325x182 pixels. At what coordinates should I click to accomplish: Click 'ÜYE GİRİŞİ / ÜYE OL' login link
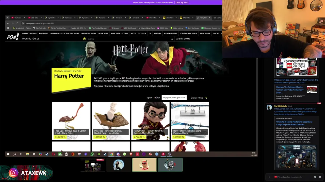coord(31,39)
